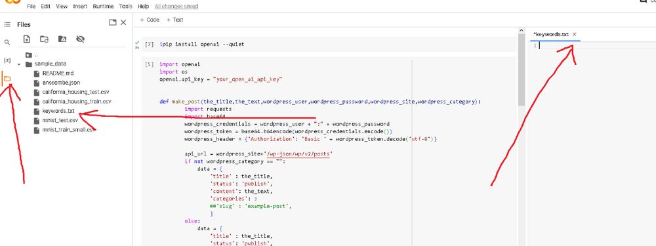Switch to the keywords.txt editor tab

[550, 34]
